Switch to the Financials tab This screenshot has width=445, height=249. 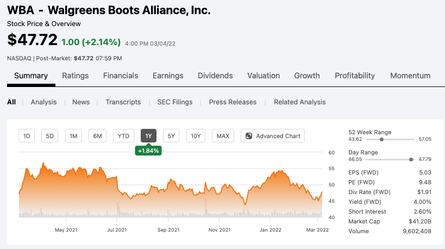121,76
